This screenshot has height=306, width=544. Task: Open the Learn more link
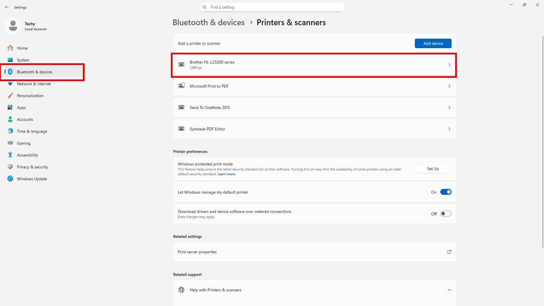coord(227,174)
